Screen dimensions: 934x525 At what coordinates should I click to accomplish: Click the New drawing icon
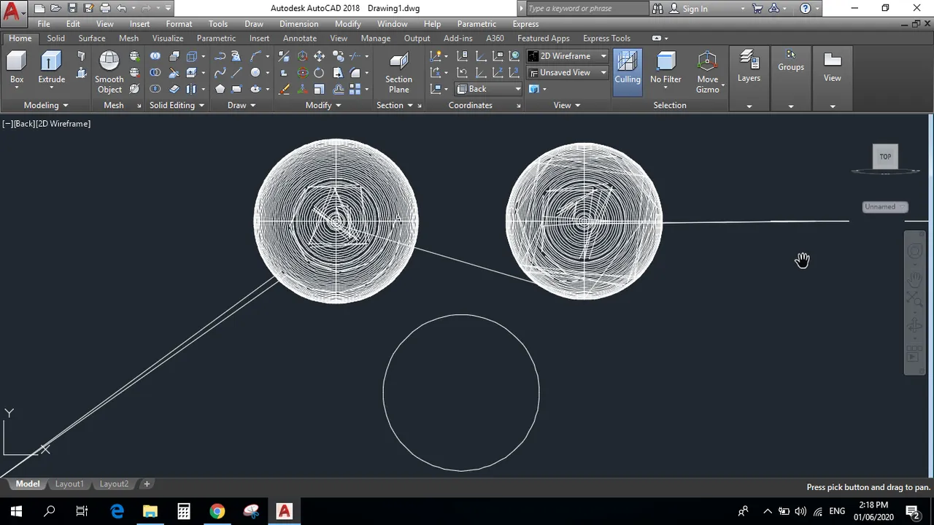[x=39, y=8]
